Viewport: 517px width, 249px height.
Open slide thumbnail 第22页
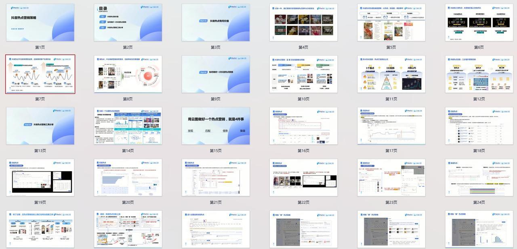pos(304,178)
